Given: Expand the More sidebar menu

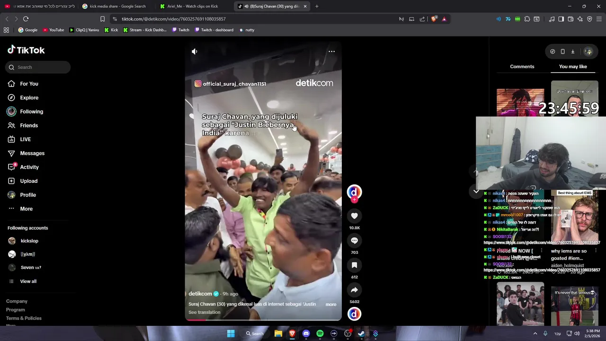Looking at the screenshot, I should click(x=27, y=209).
